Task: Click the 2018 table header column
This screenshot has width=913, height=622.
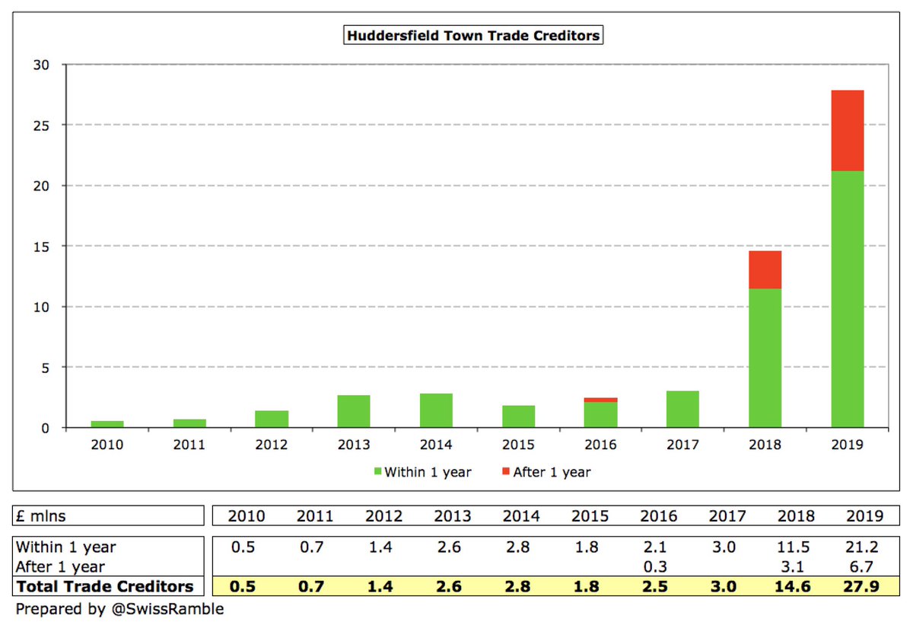Action: (x=795, y=516)
